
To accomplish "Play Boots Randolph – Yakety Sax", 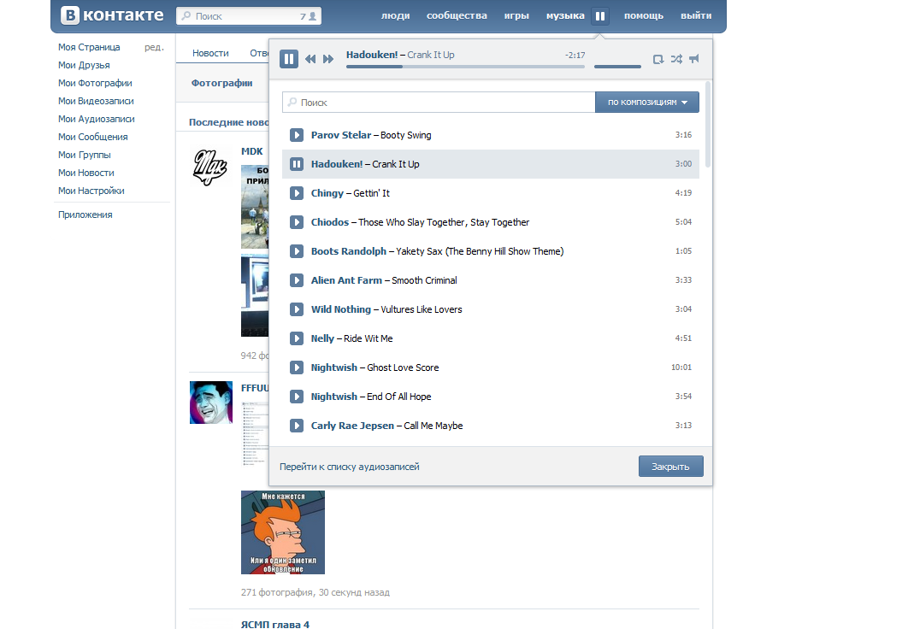I will [297, 251].
